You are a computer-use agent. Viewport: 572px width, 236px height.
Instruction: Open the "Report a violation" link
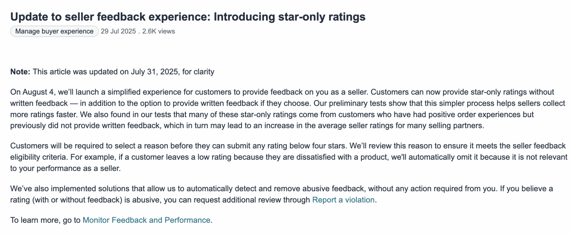tap(343, 200)
